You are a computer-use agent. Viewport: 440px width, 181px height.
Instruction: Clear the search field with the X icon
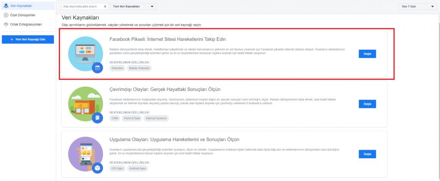click(x=105, y=6)
